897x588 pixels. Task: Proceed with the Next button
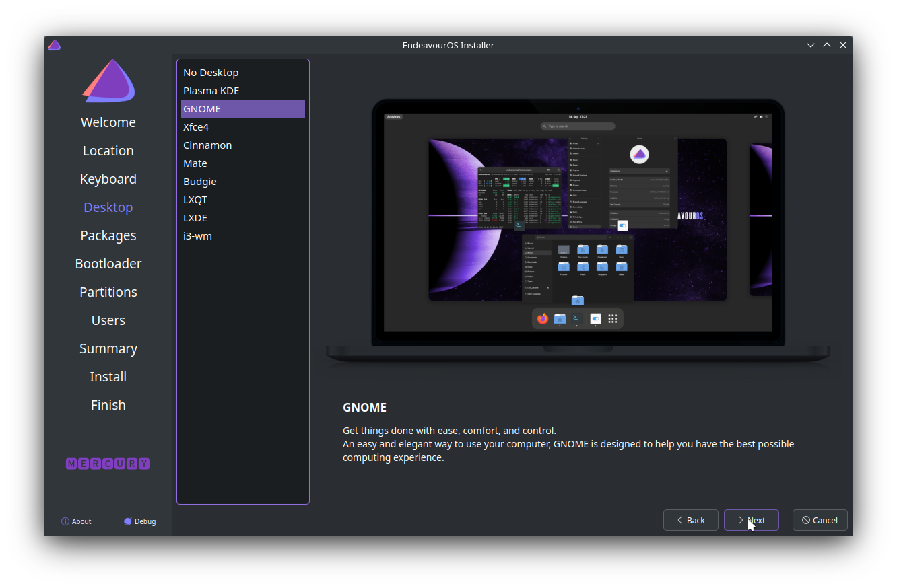click(x=752, y=520)
